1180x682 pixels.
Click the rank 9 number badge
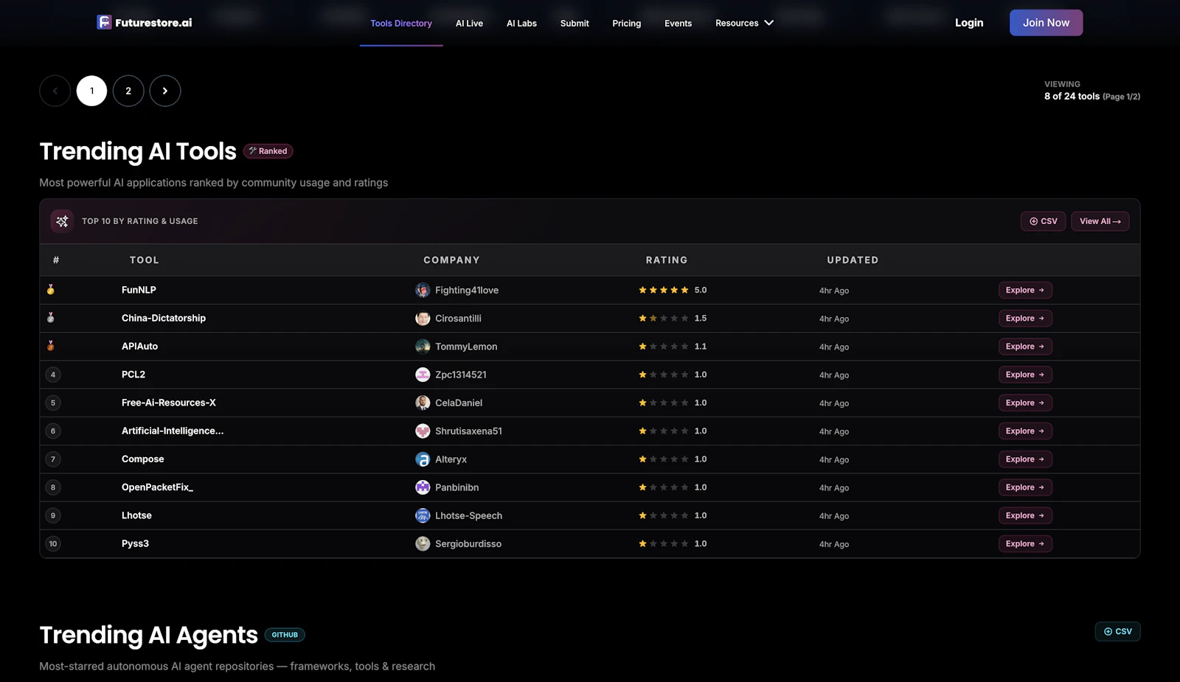pos(53,515)
